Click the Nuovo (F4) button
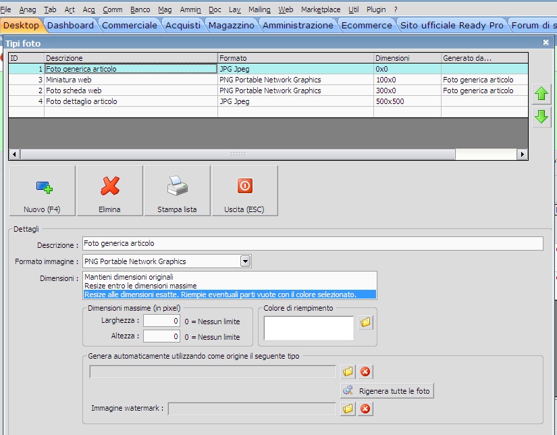Screen dimensions: 557x435 (43, 190)
